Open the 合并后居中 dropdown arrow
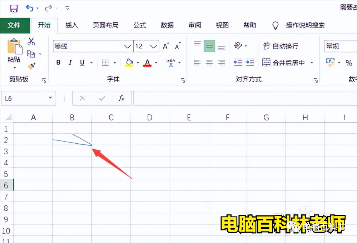Viewport: 357px width, 243px height. pyautogui.click(x=312, y=63)
